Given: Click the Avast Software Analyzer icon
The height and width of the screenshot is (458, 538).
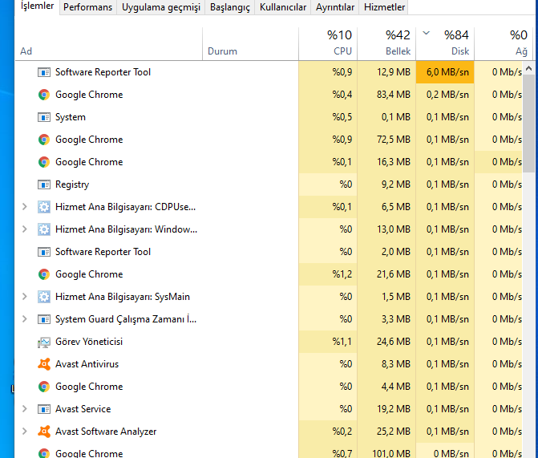Looking at the screenshot, I should click(44, 432).
